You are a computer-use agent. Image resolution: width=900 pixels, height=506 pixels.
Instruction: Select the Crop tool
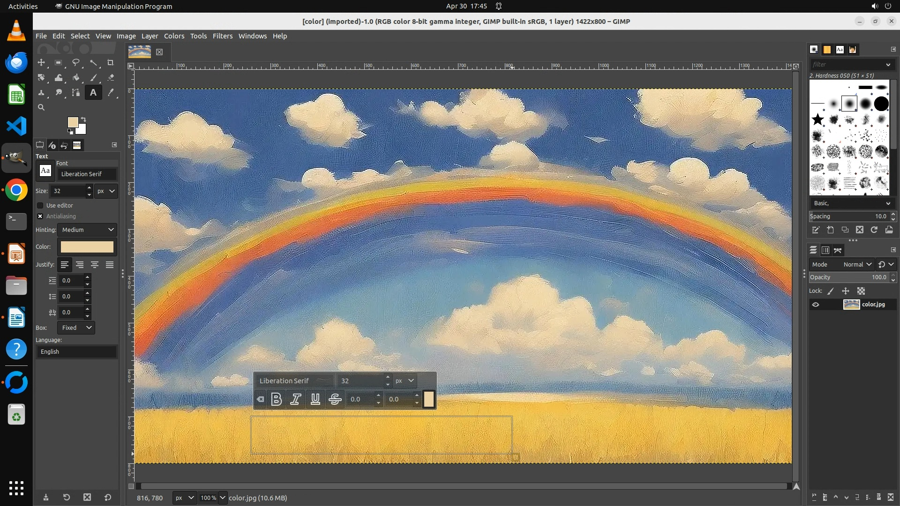111,63
